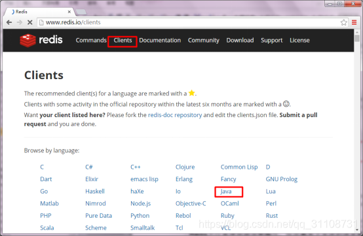Browse clients for Dart
Screen dimensions: 363x236
pyautogui.click(x=46, y=179)
